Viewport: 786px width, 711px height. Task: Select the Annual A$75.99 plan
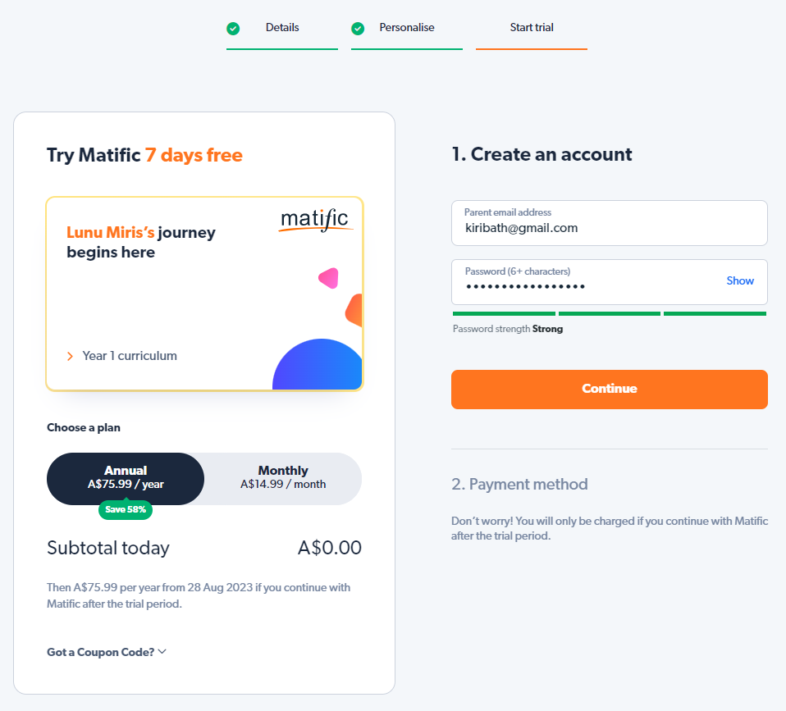point(126,478)
